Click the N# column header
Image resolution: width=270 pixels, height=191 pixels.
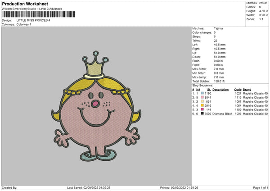(x=198, y=89)
